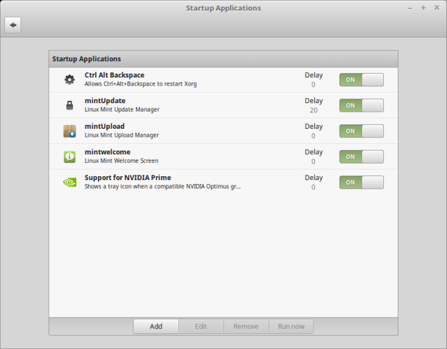Select the mintUpdate entry name
This screenshot has height=349, width=447.
(x=105, y=101)
